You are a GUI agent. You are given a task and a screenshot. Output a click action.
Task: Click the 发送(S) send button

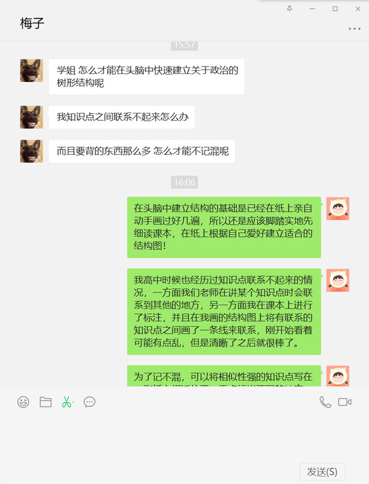click(x=322, y=472)
